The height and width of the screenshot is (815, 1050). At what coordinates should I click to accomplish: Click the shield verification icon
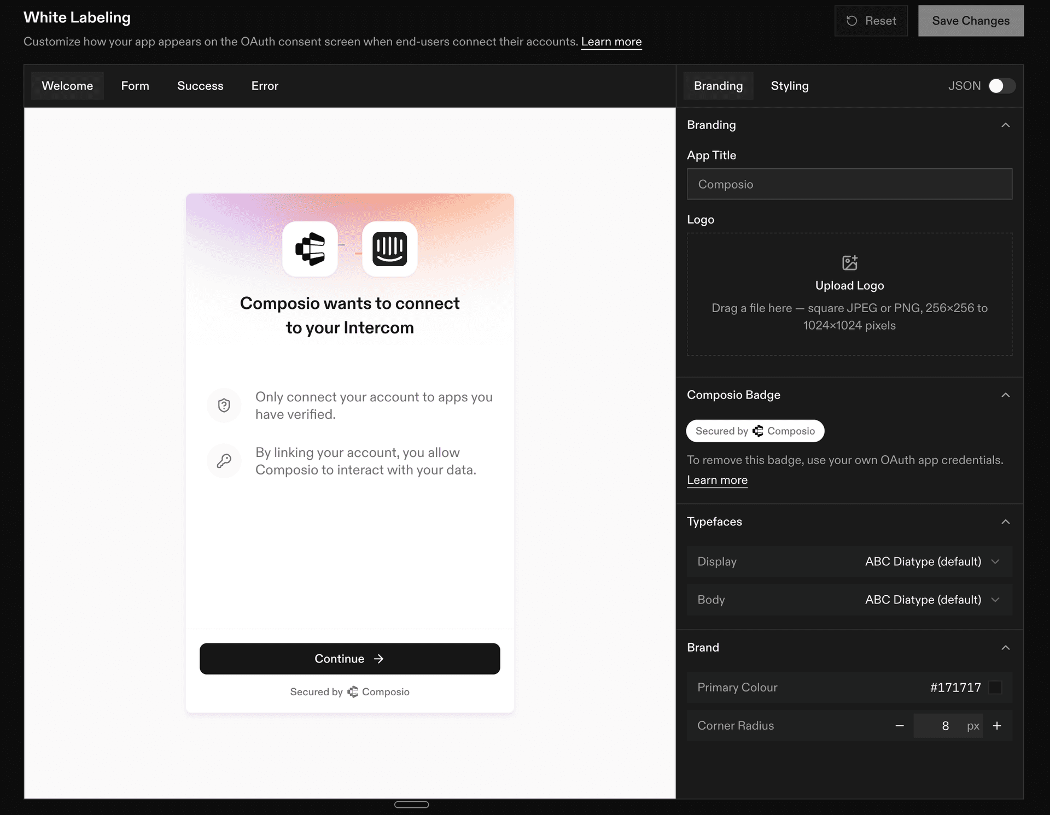224,405
